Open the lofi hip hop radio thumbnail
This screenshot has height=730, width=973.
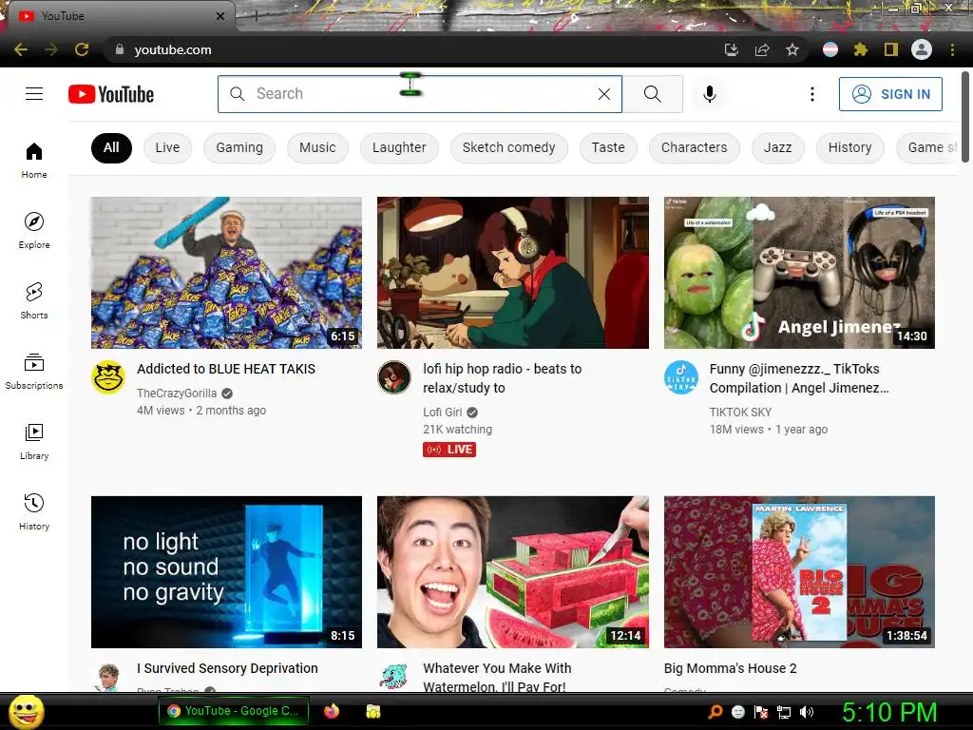pyautogui.click(x=512, y=273)
